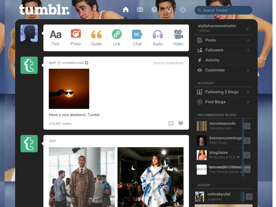The width and height of the screenshot is (276, 207).
Task: Click the blogilates avatar thumbnail
Action: (x=202, y=155)
